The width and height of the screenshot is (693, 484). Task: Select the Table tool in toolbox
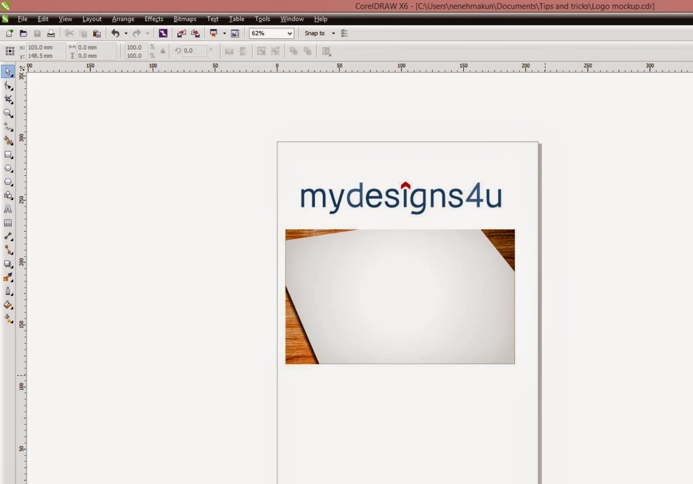point(8,223)
